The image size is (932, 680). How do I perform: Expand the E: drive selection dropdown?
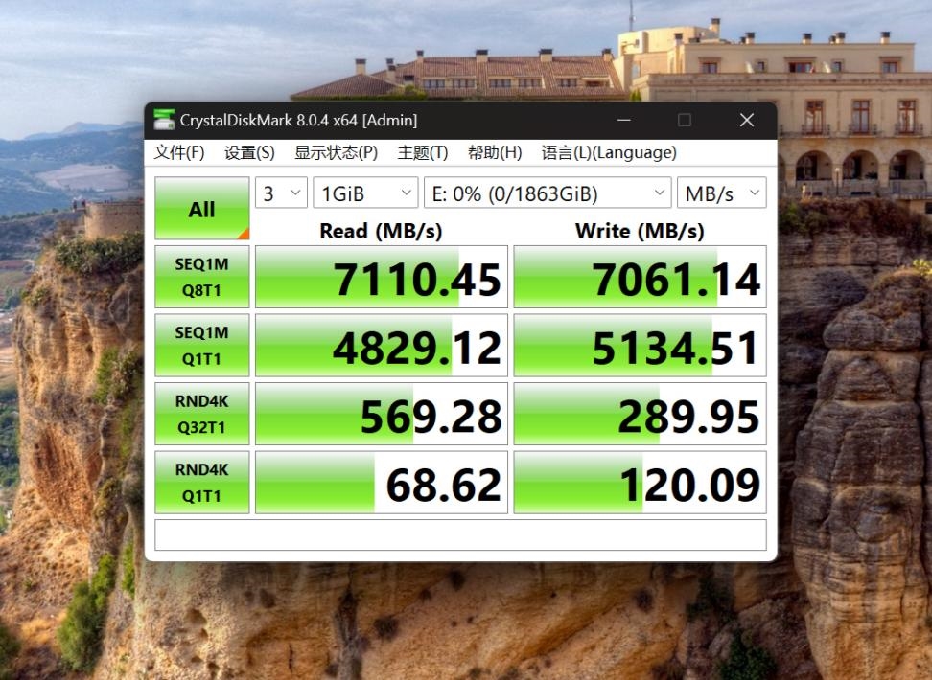tap(548, 193)
